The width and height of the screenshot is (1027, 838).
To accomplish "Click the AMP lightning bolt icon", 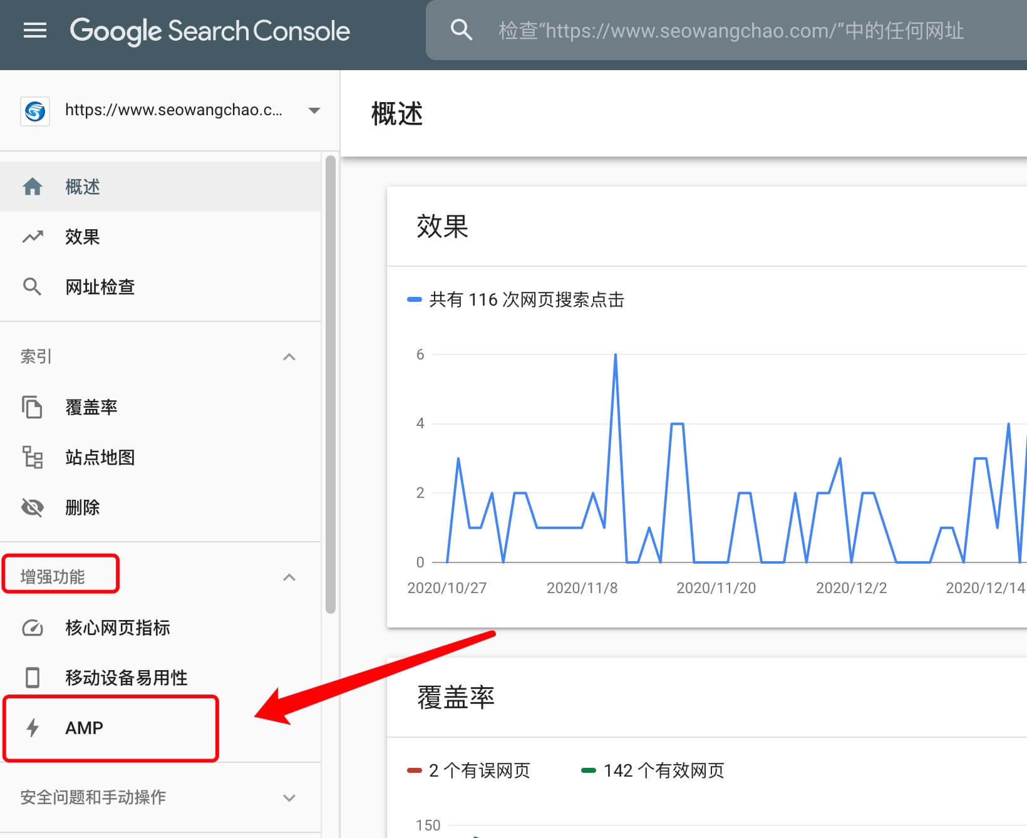I will 33,728.
